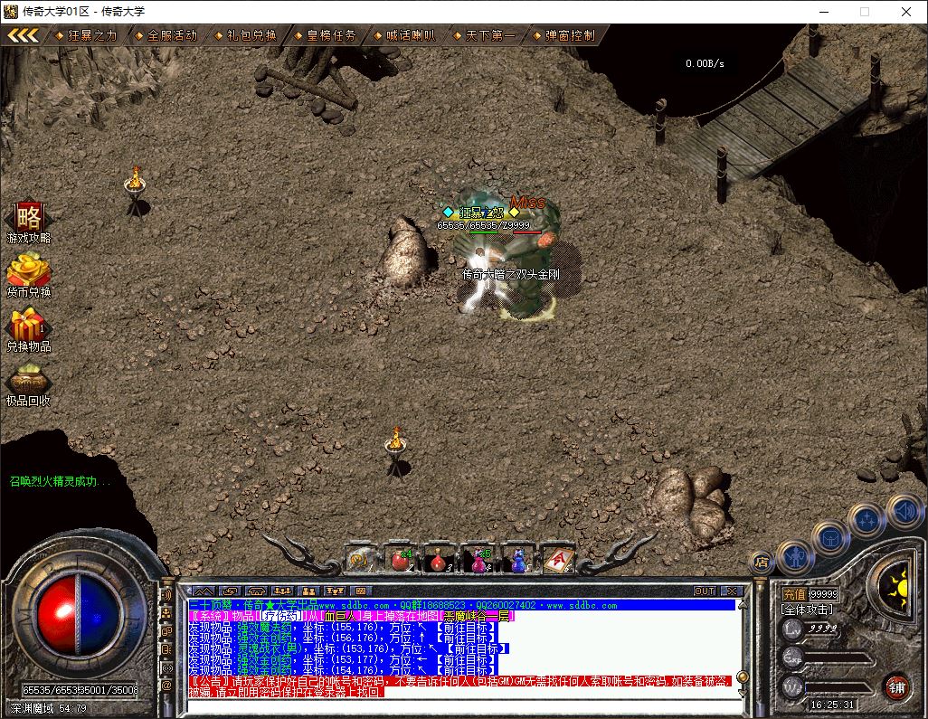Image resolution: width=928 pixels, height=719 pixels.
Task: Toggle the broadcast signal channel icon
Action: coord(167,667)
